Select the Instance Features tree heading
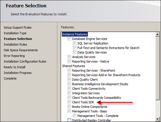161x122 pixels. 75,34
